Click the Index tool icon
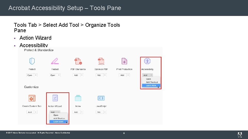248x139 pixels. [x=78, y=98]
